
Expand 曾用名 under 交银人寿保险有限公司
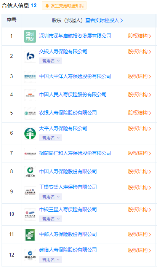[50, 61]
